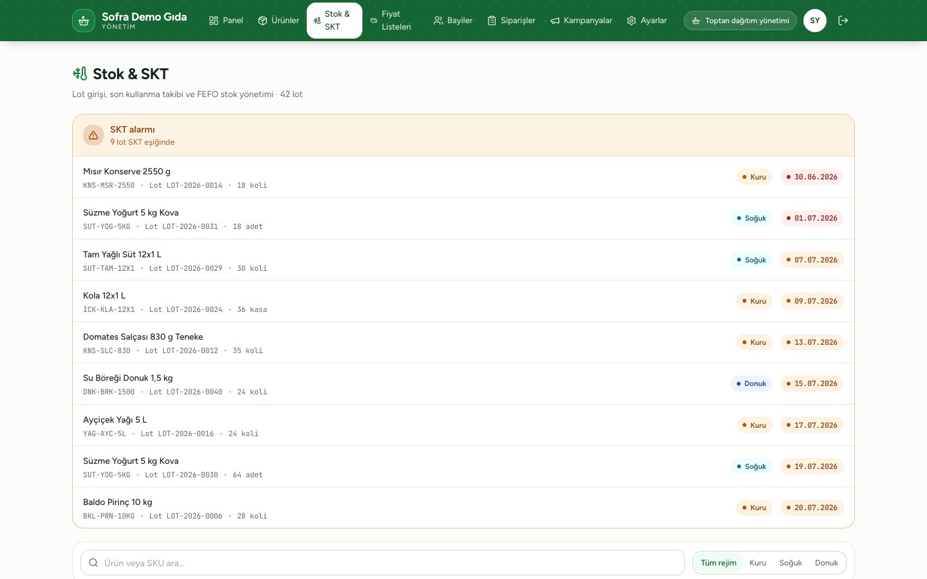Filter lots by Donuk regime

(x=827, y=563)
